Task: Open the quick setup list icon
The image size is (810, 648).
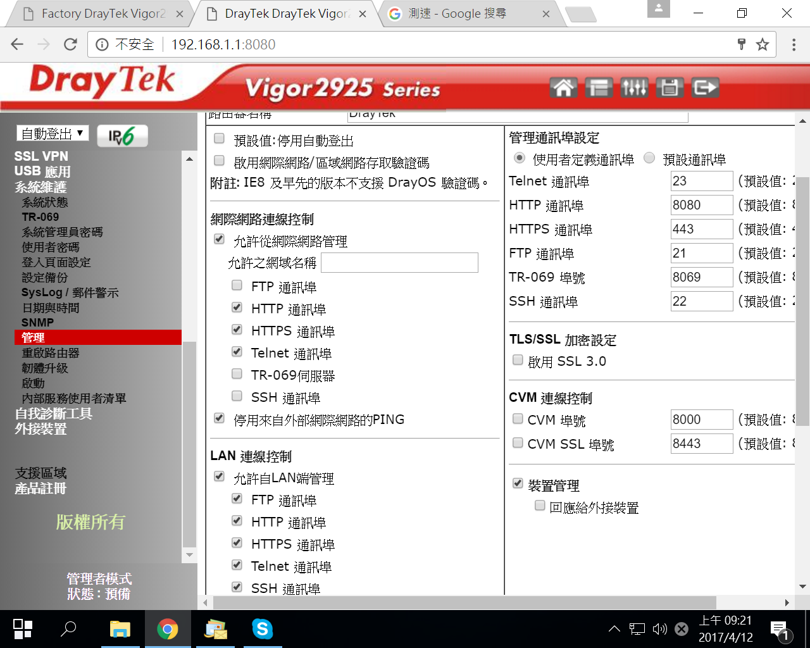Action: point(598,87)
